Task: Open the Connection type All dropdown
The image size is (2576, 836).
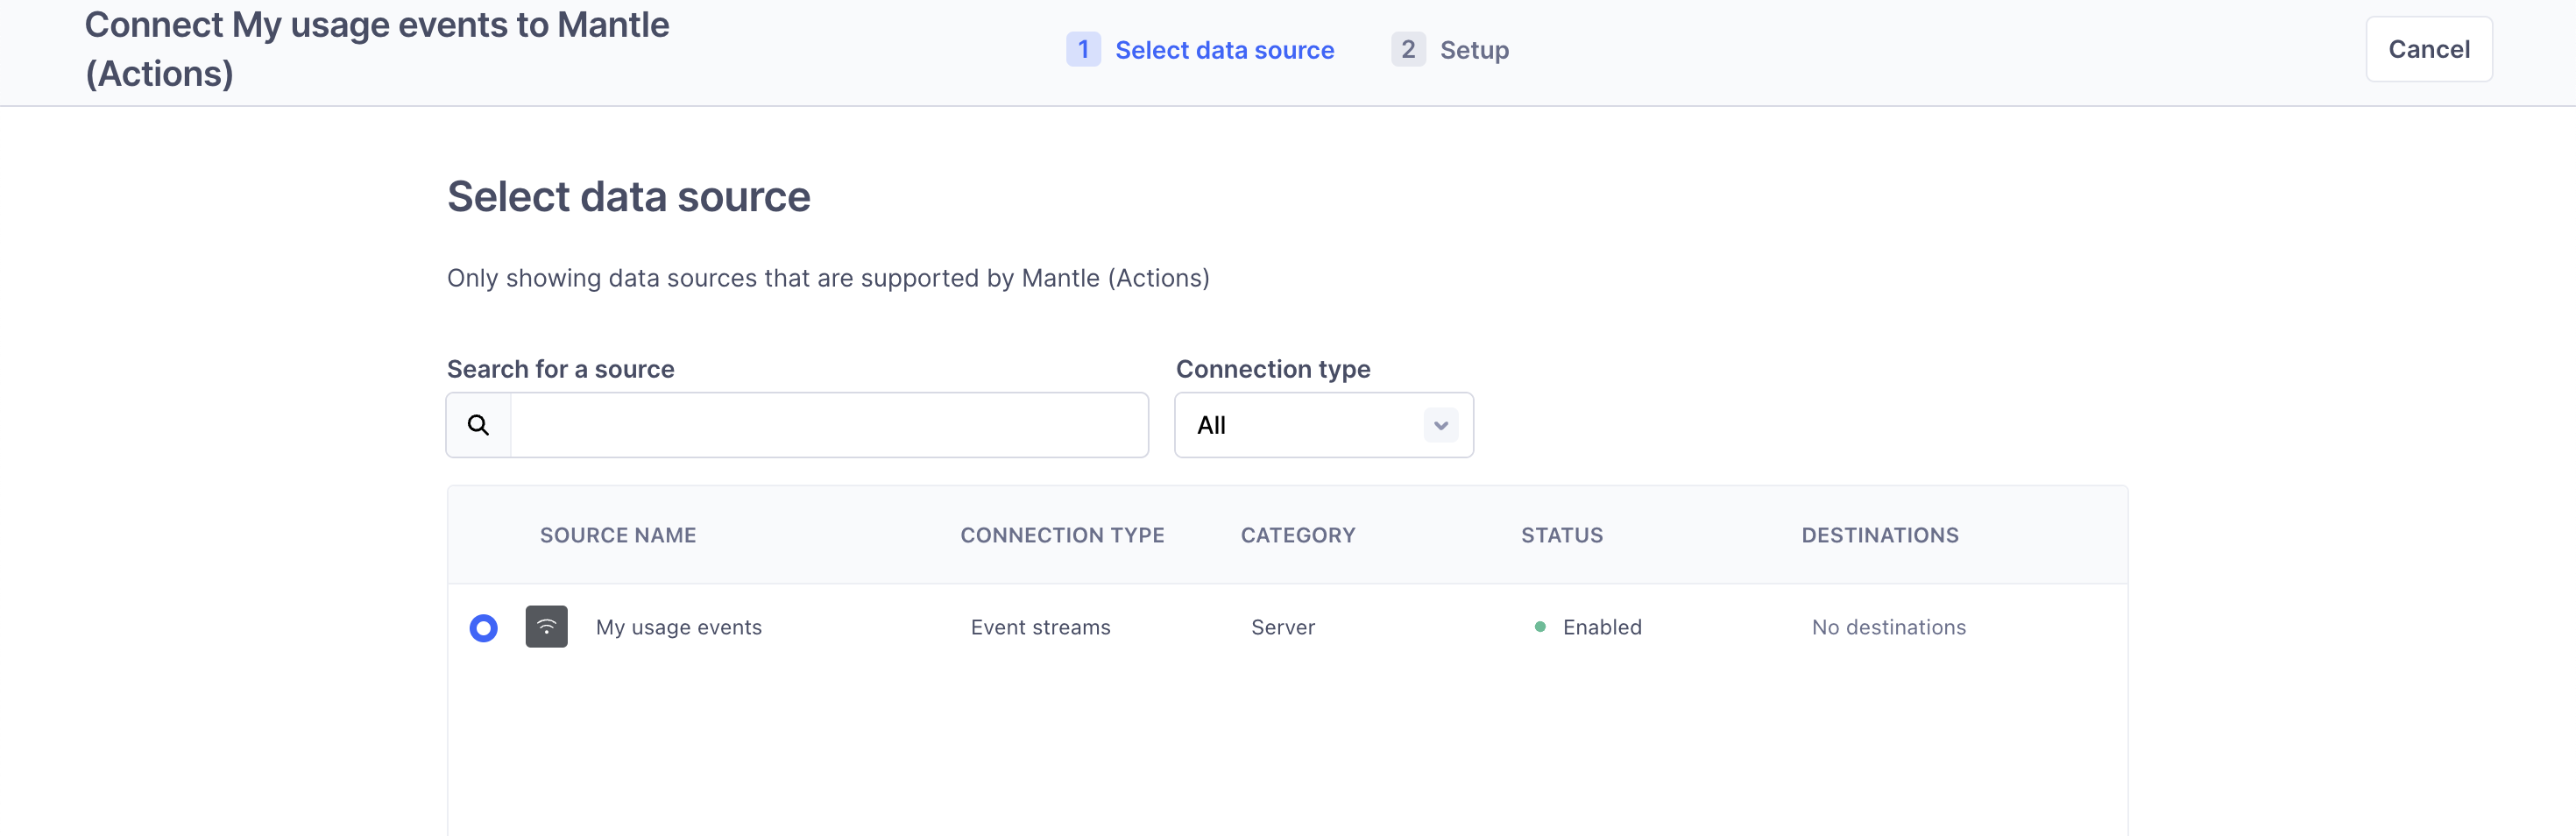Action: 1322,424
